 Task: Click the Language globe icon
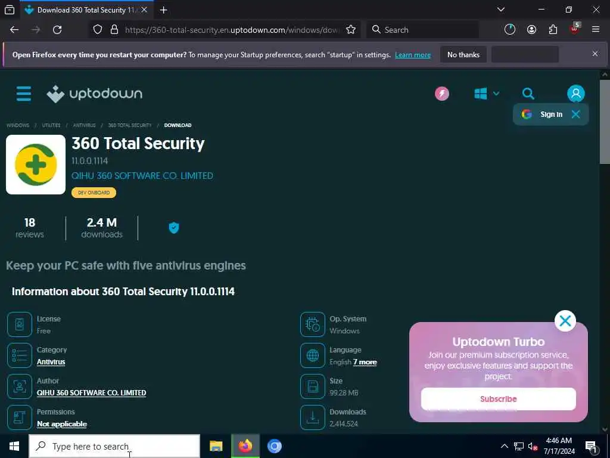pyautogui.click(x=312, y=355)
